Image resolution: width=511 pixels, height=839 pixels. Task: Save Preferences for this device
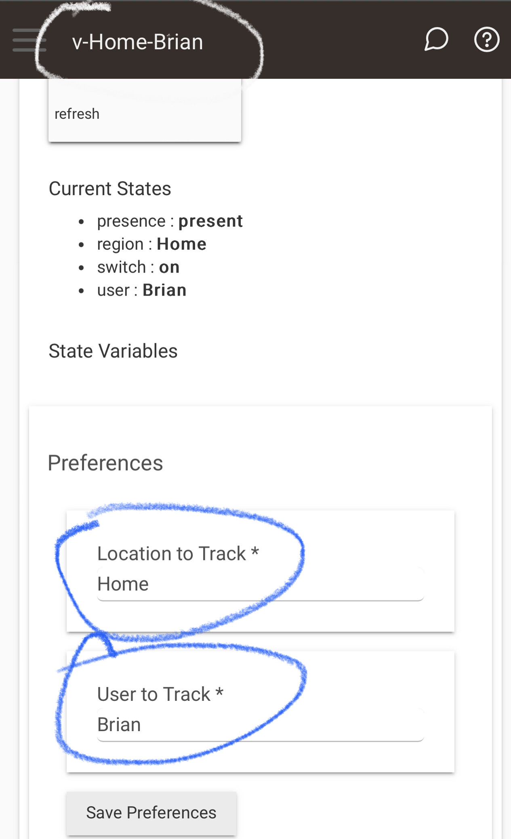pyautogui.click(x=151, y=813)
